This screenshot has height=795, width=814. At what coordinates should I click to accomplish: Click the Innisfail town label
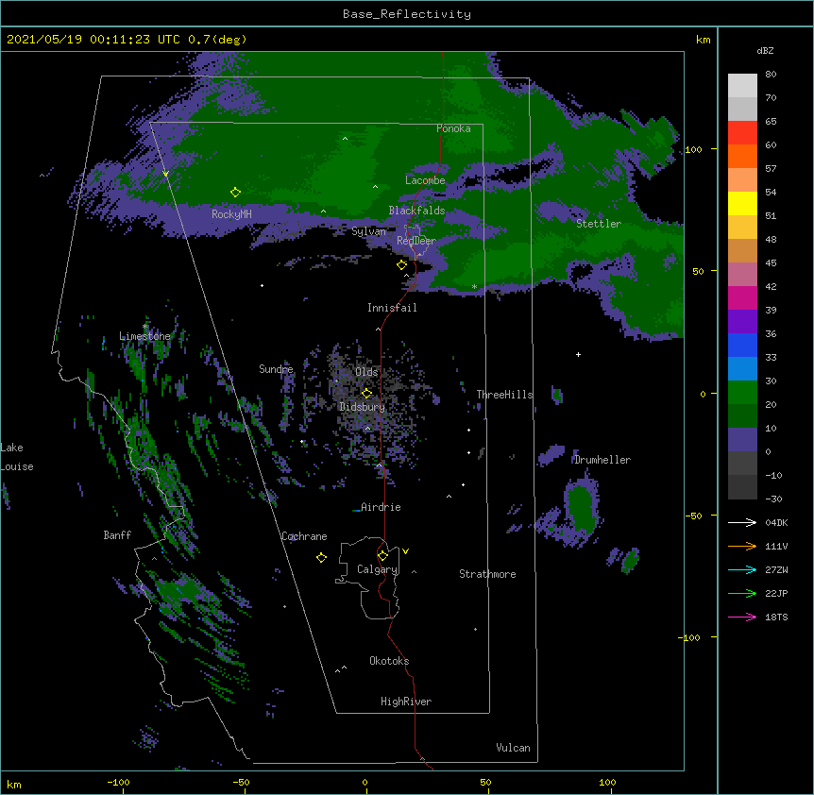click(x=392, y=308)
